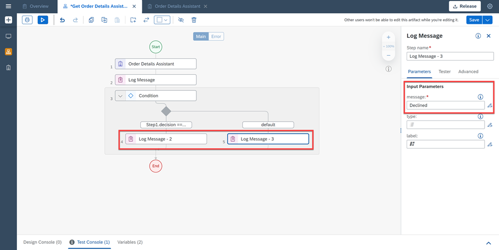Close the Order Details Assistant tab

205,6
